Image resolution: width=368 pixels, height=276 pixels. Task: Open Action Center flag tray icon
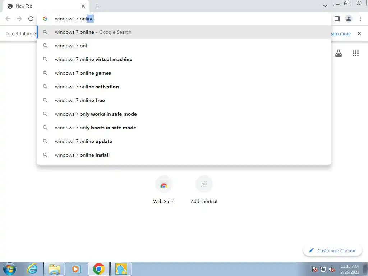[x=314, y=269]
